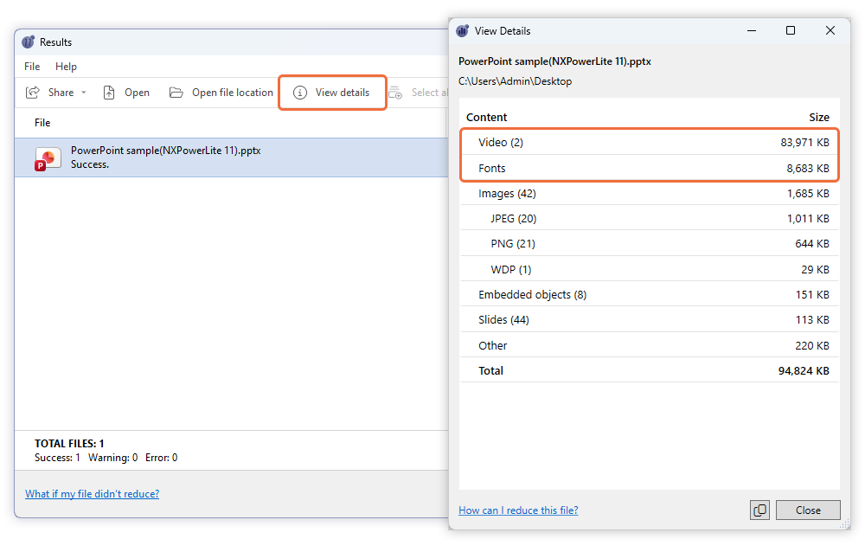Screen dimensions: 865x552
Task: Click the 83,971 KB size value
Action: coord(804,143)
